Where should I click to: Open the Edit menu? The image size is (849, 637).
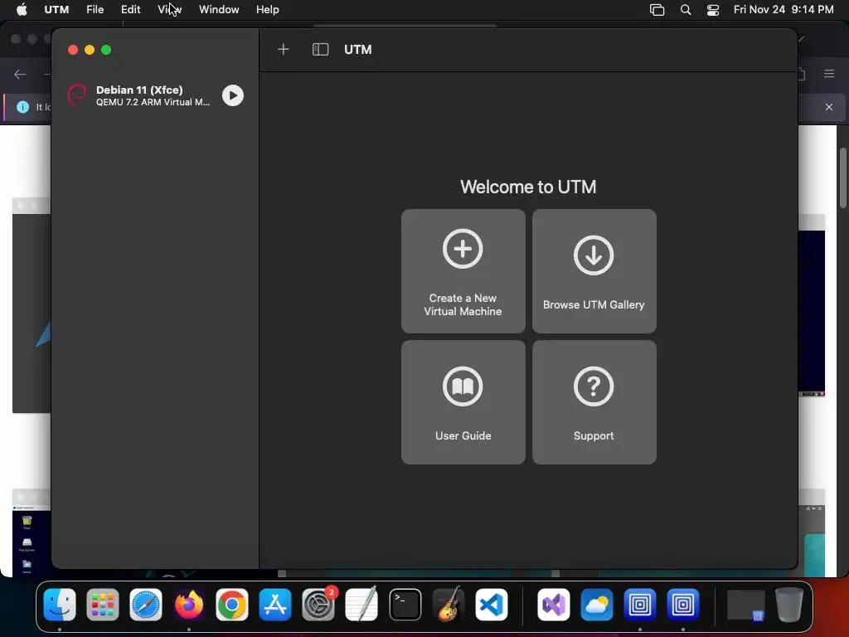[x=130, y=10]
